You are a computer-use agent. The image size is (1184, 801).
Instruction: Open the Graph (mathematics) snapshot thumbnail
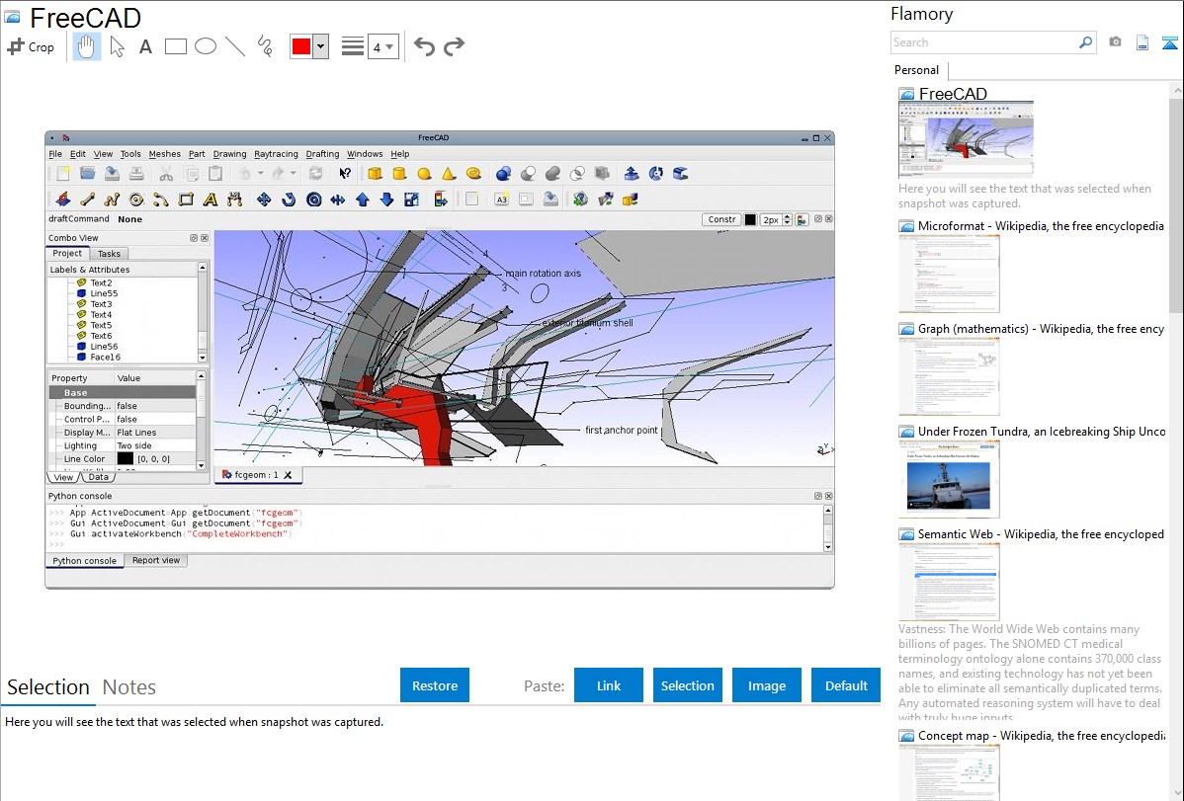[949, 376]
